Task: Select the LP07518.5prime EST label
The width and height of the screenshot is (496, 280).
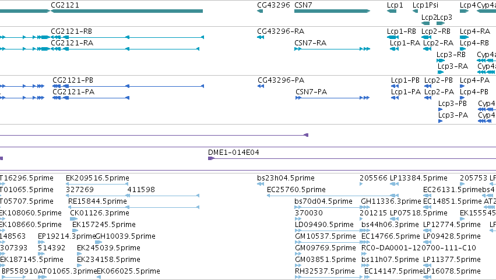Action: (x=418, y=213)
